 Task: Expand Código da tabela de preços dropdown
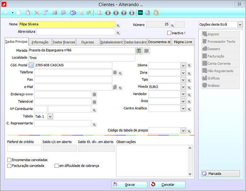pyautogui.click(x=183, y=130)
